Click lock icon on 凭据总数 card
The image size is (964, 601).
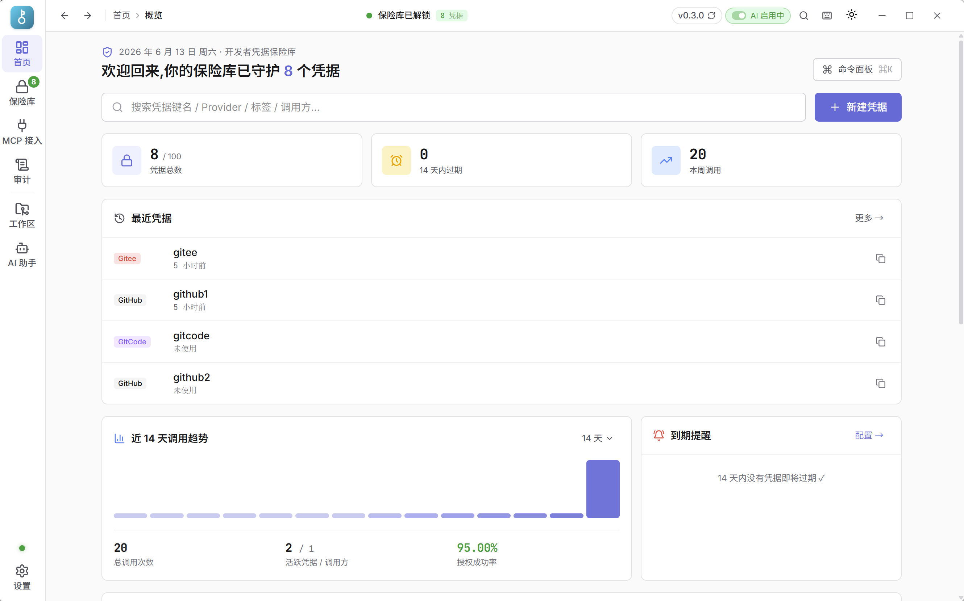tap(126, 161)
